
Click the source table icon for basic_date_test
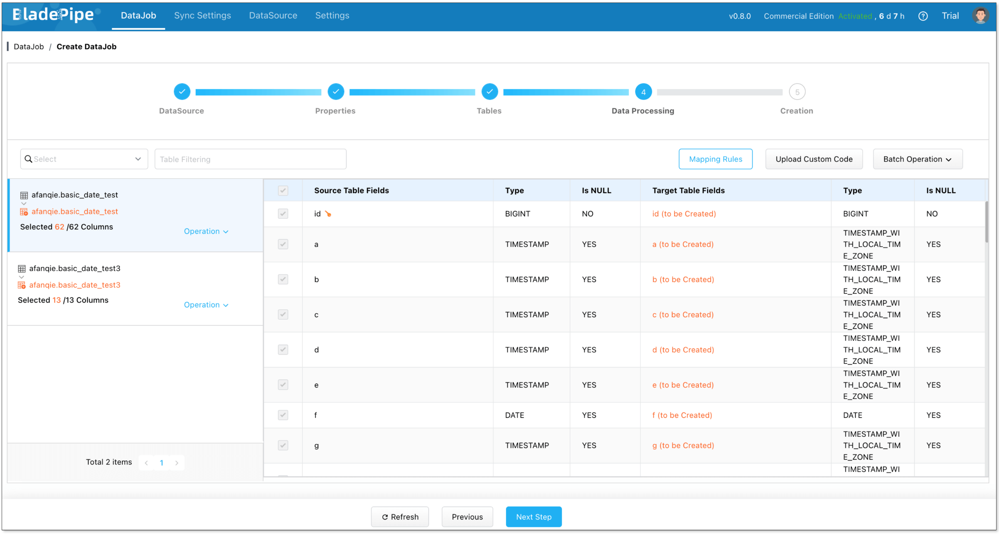24,195
